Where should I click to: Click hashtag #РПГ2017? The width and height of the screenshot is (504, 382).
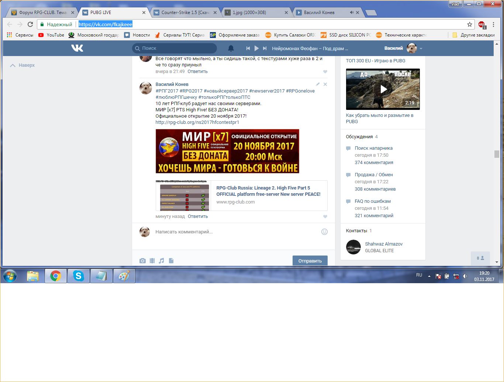(x=167, y=91)
